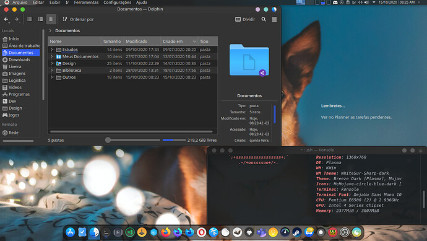Open the Configurações menu
The width and height of the screenshot is (427, 241).
[x=117, y=2]
